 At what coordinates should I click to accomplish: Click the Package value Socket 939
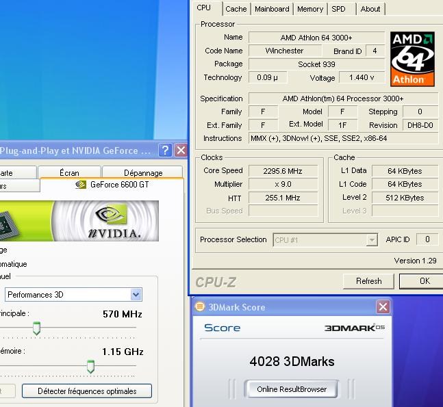[316, 64]
